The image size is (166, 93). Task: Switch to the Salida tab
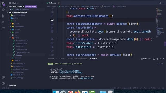point(62,59)
